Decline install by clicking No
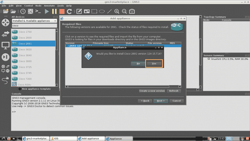The height and width of the screenshot is (141, 250). coord(138,64)
